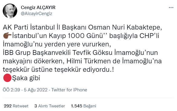The width and height of the screenshot is (177, 111).
Task: Click Cengiz ALÇAYIR profile picture
Action: [x=10, y=11]
